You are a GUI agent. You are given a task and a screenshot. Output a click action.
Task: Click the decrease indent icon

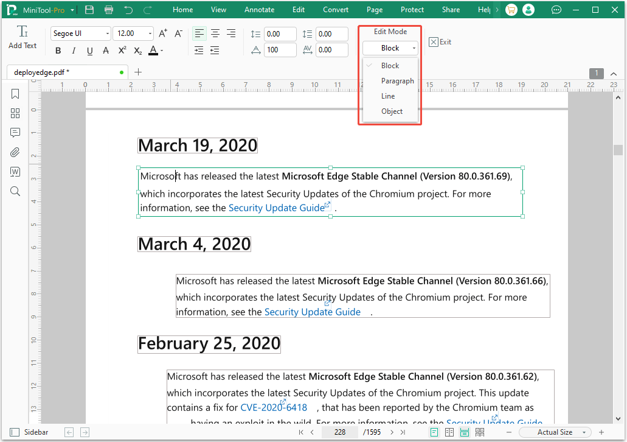215,50
